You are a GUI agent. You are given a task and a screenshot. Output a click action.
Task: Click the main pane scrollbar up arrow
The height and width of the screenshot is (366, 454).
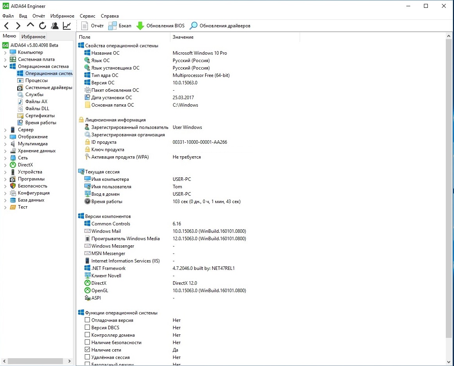(449, 36)
